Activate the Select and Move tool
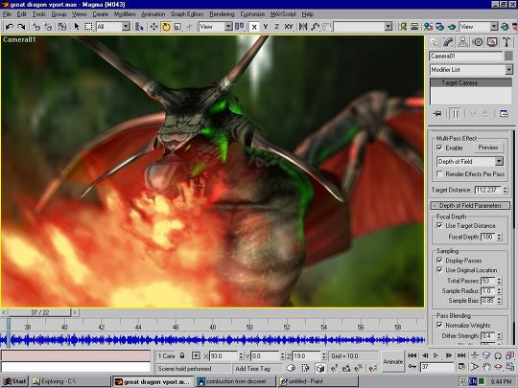Viewport: 518px width, 388px height. 153,27
